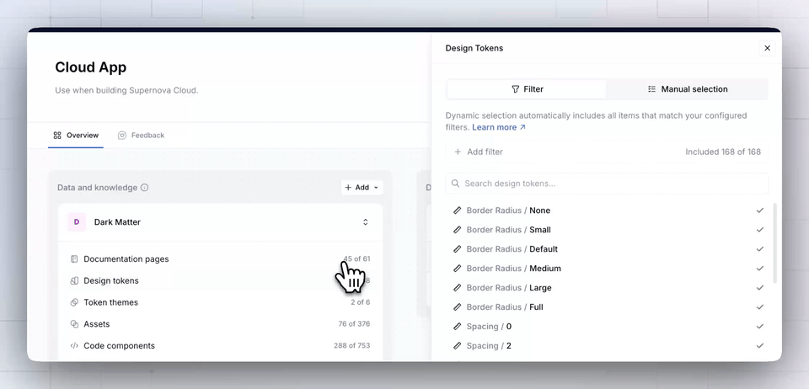Viewport: 809px width, 389px height.
Task: Select the Spacing / 2 token label
Action: click(x=489, y=346)
